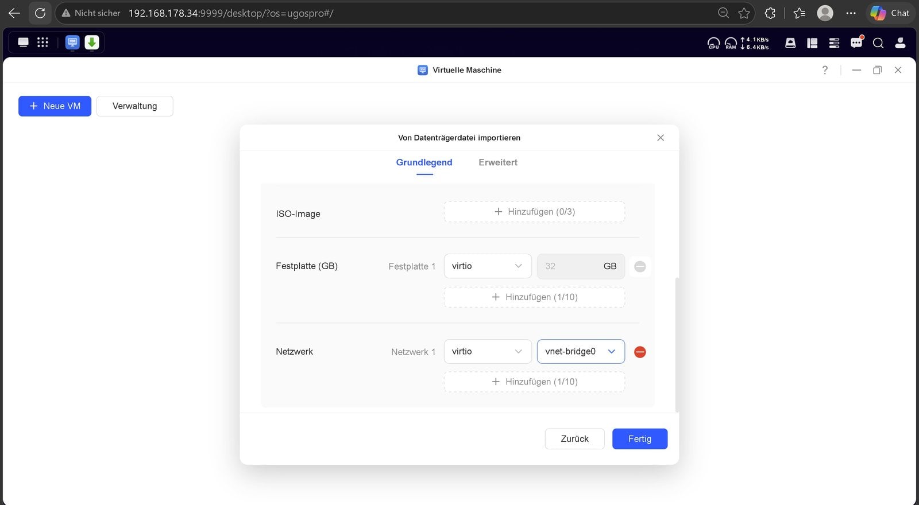The image size is (919, 505).
Task: View network speed indicator 4.1 KB/s
Action: (755, 40)
